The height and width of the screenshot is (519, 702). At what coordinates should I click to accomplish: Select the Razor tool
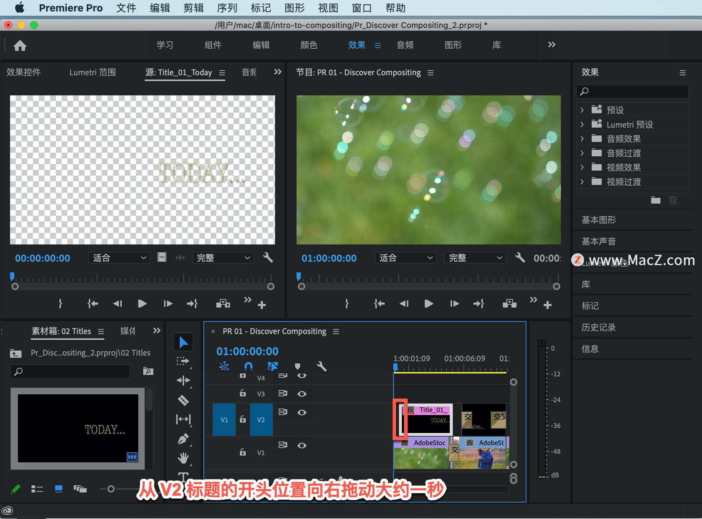coord(183,400)
